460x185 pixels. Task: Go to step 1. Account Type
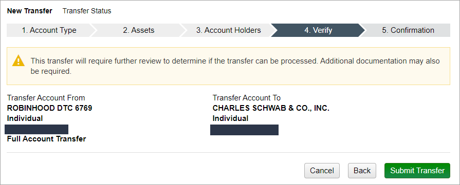[49, 30]
